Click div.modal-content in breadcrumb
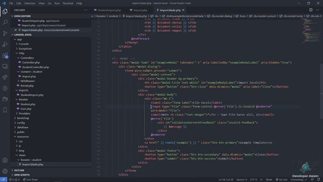 [x=264, y=16]
